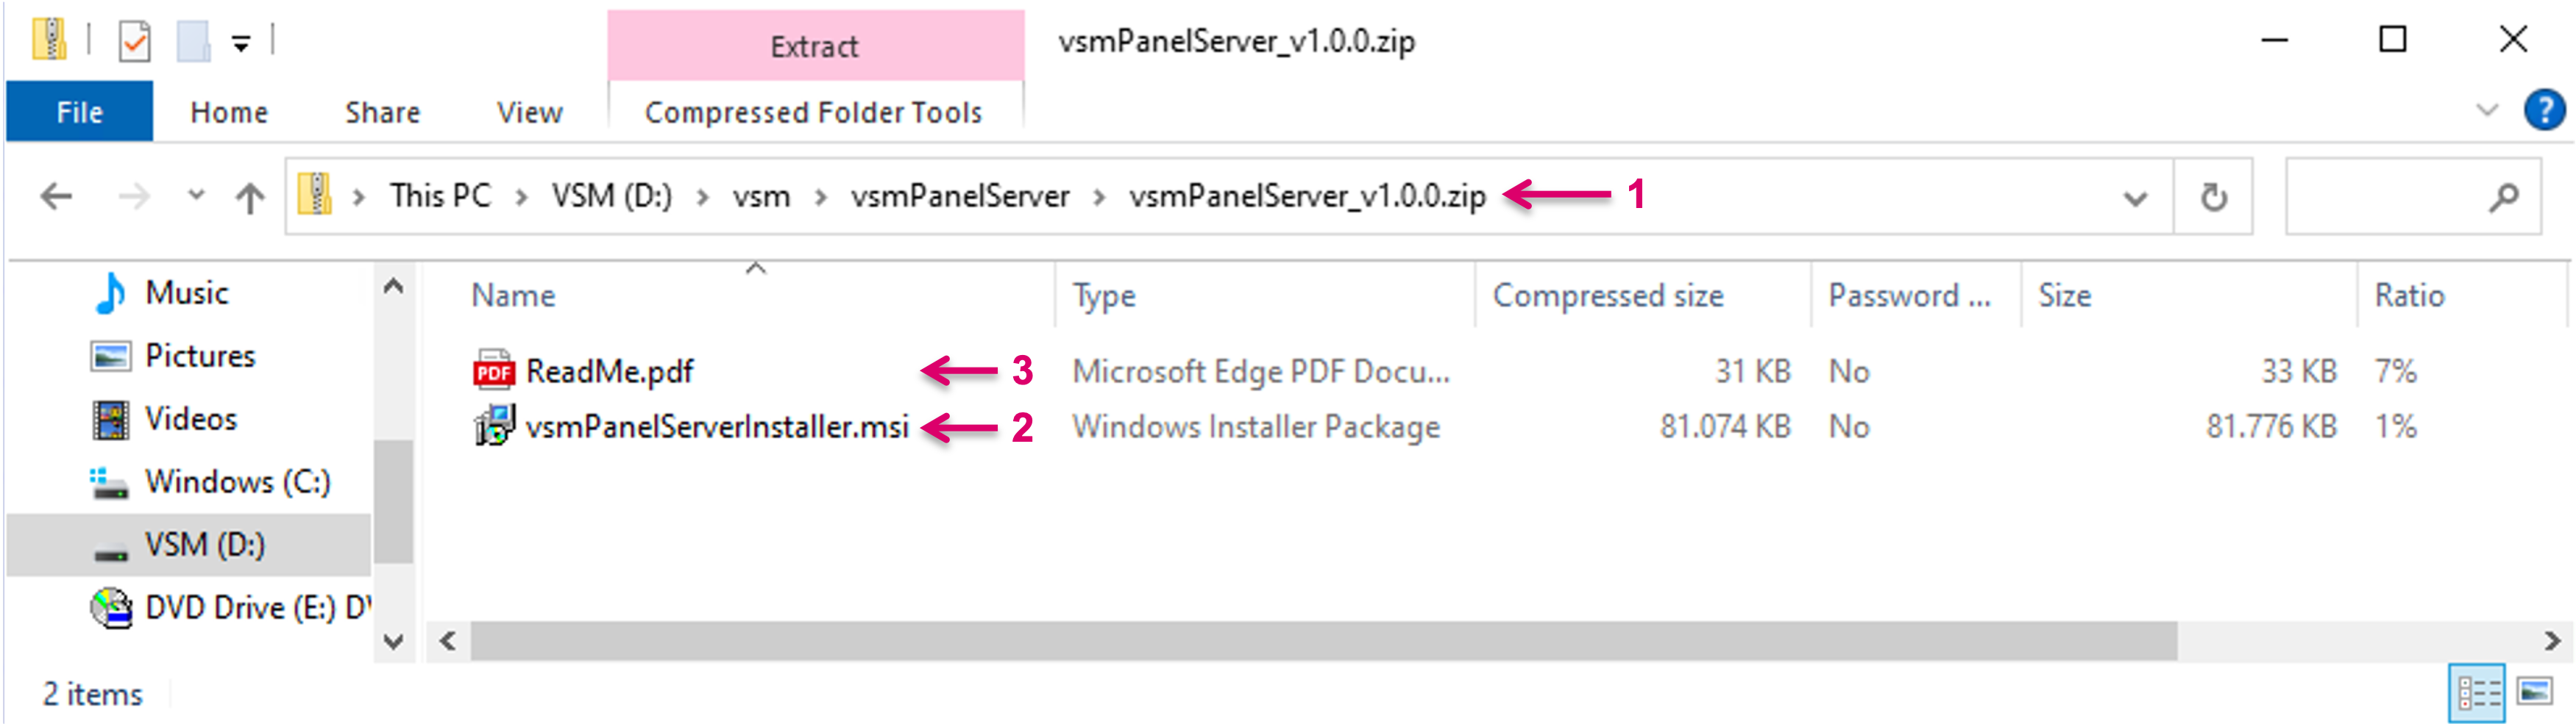The height and width of the screenshot is (724, 2576).
Task: Switch to the View tab
Action: 529,112
